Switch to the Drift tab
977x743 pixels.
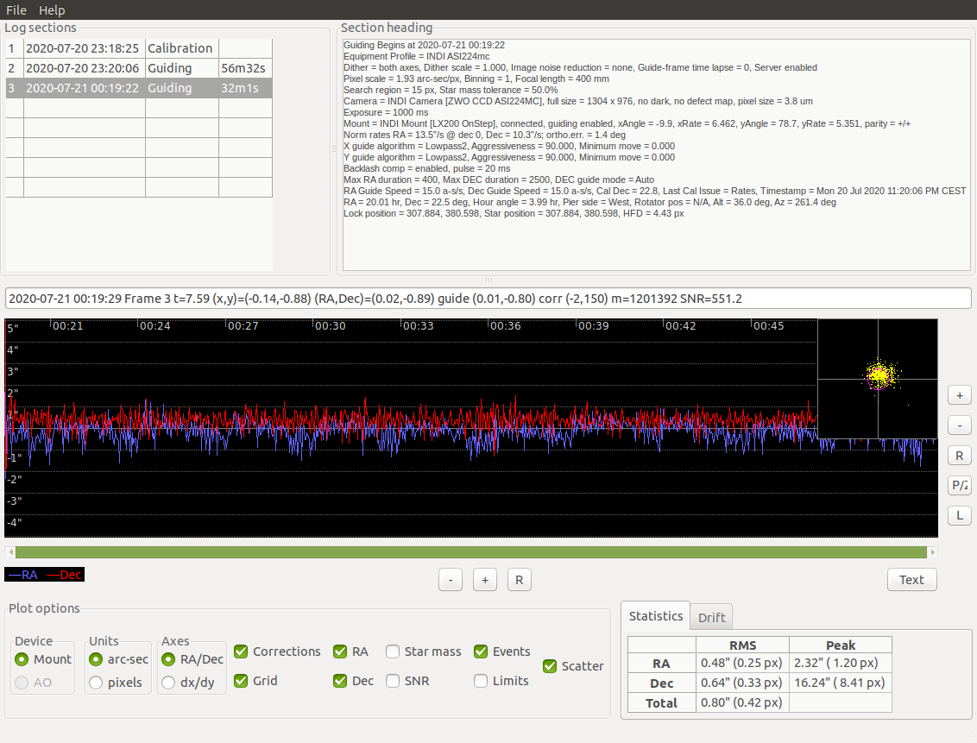tap(711, 617)
